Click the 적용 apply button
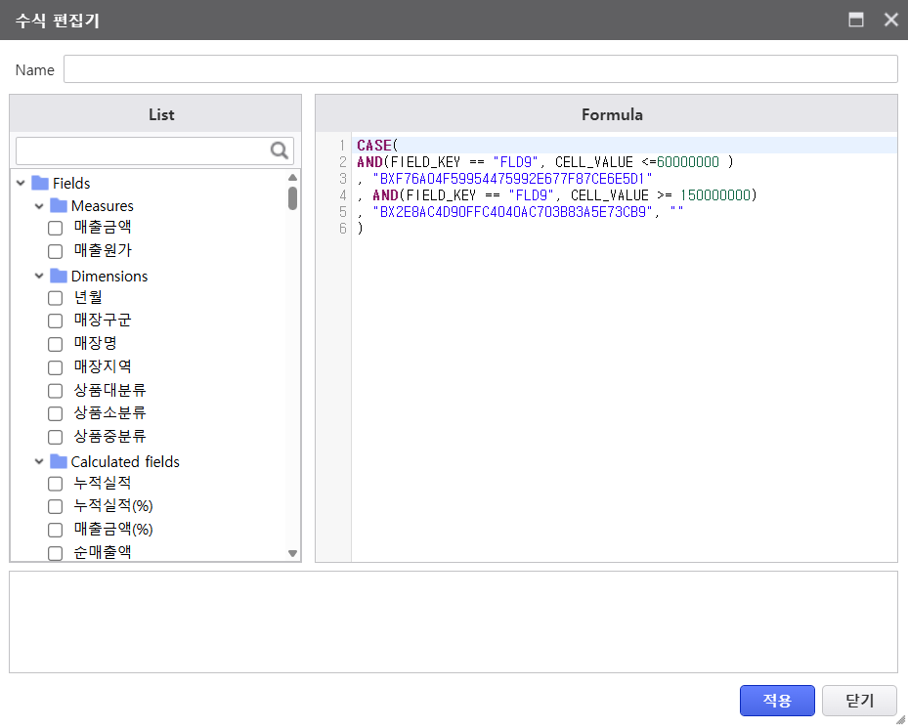 pos(777,700)
